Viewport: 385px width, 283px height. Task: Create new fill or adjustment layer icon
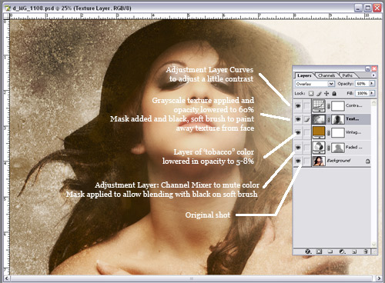(x=342, y=251)
